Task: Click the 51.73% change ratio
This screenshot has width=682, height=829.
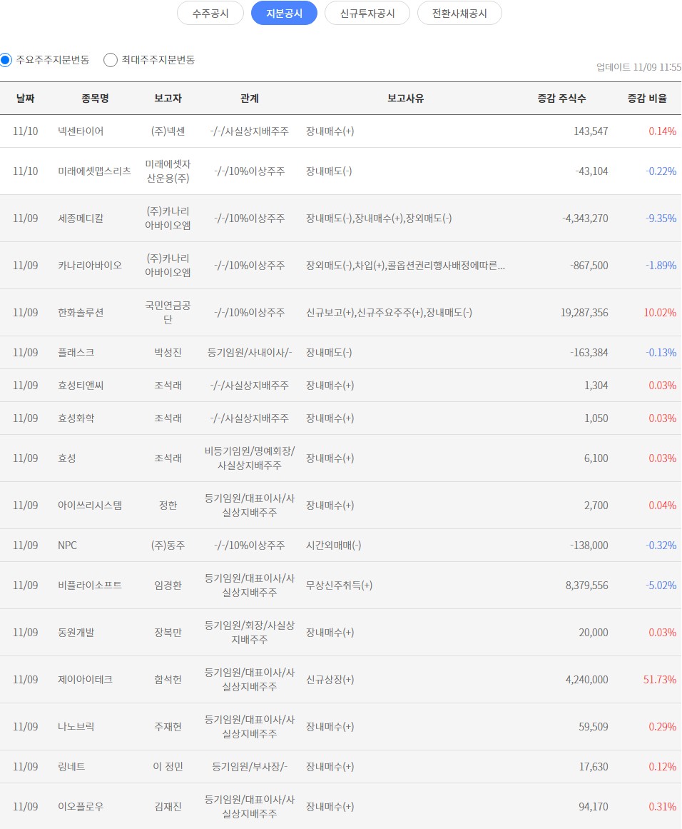Action: tap(660, 679)
